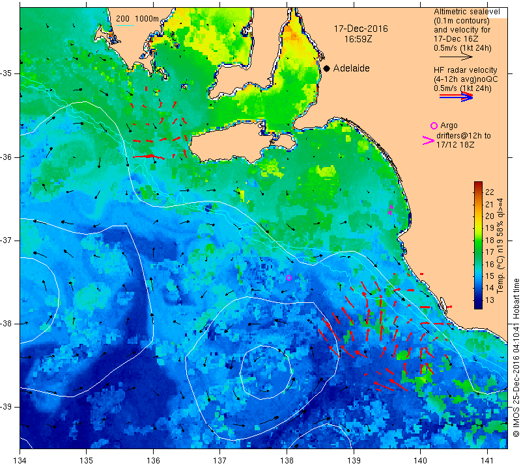521x468 pixels.
Task: Click the longitude 134 axis label
Action: tap(20, 461)
